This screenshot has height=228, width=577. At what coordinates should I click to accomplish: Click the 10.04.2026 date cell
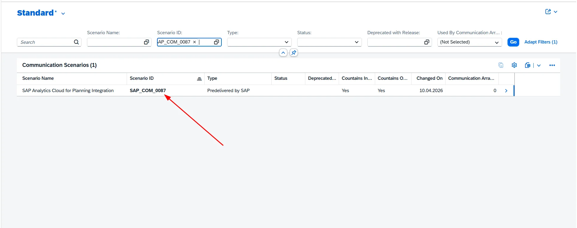coord(431,91)
